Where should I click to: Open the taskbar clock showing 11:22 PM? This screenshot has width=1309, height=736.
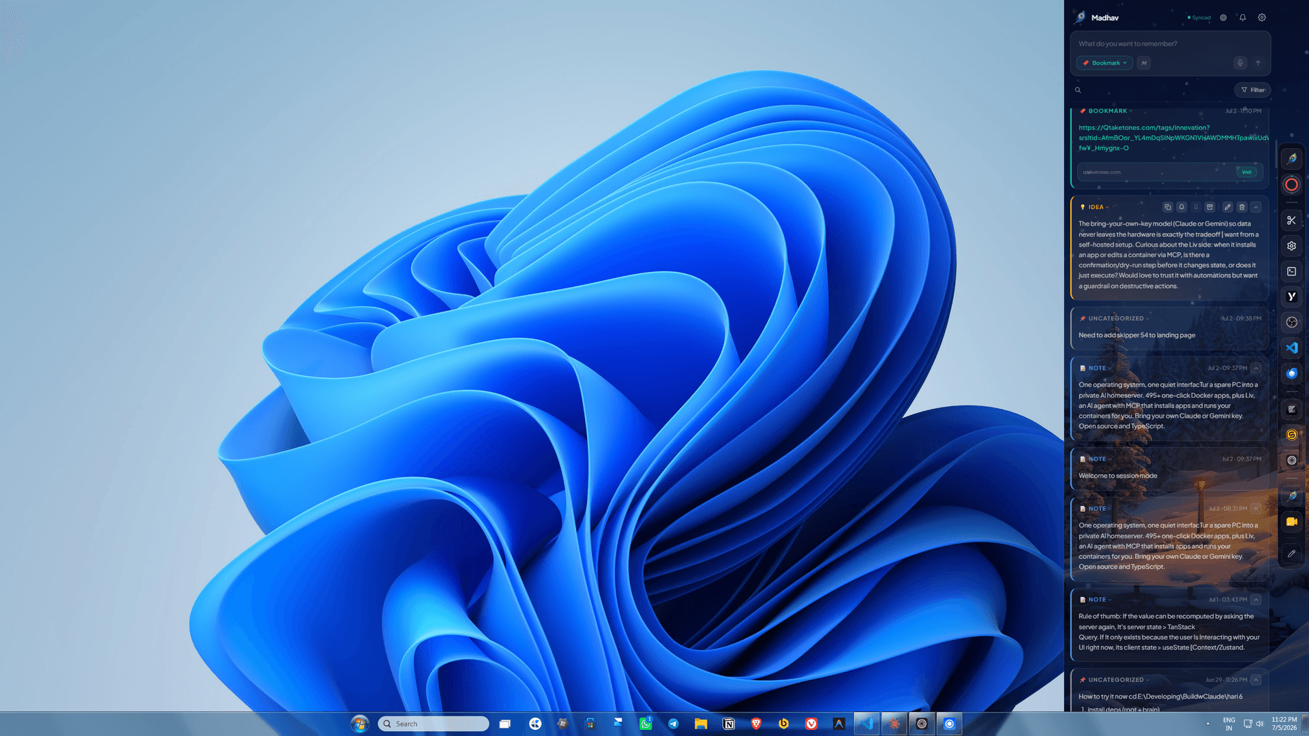[1284, 724]
